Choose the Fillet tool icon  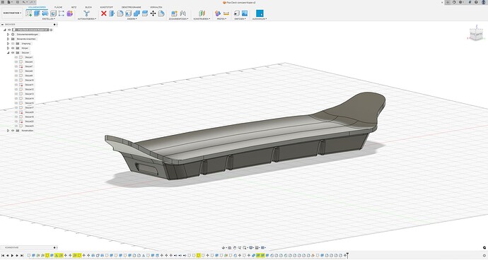(120, 13)
